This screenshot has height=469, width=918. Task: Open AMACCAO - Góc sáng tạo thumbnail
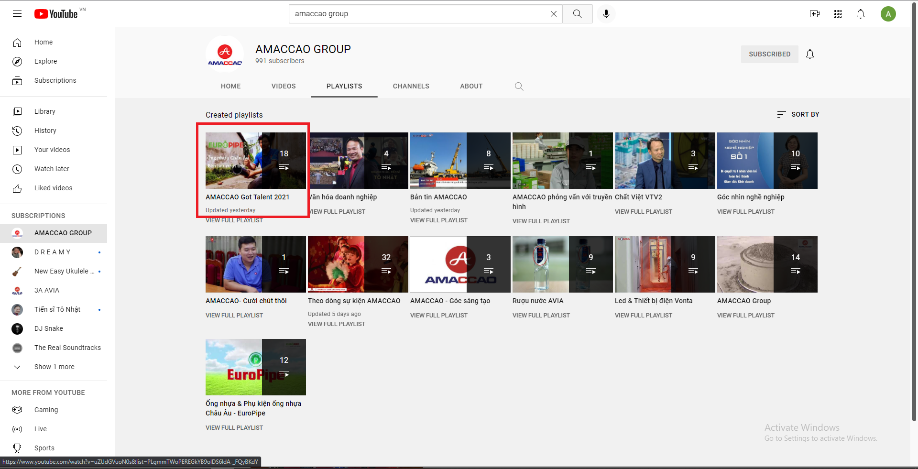[460, 264]
